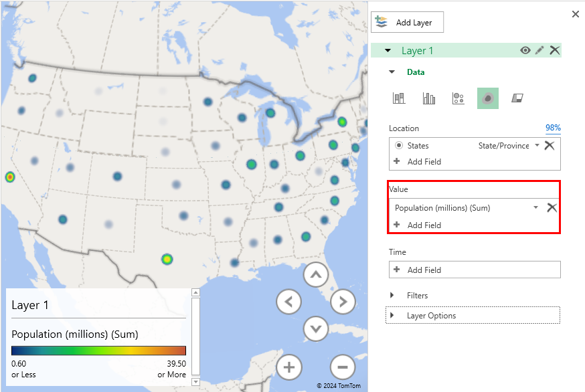
Task: Click the California heat map point
Action: pos(10,177)
